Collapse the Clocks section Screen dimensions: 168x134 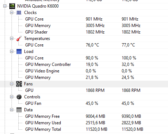[11, 13]
